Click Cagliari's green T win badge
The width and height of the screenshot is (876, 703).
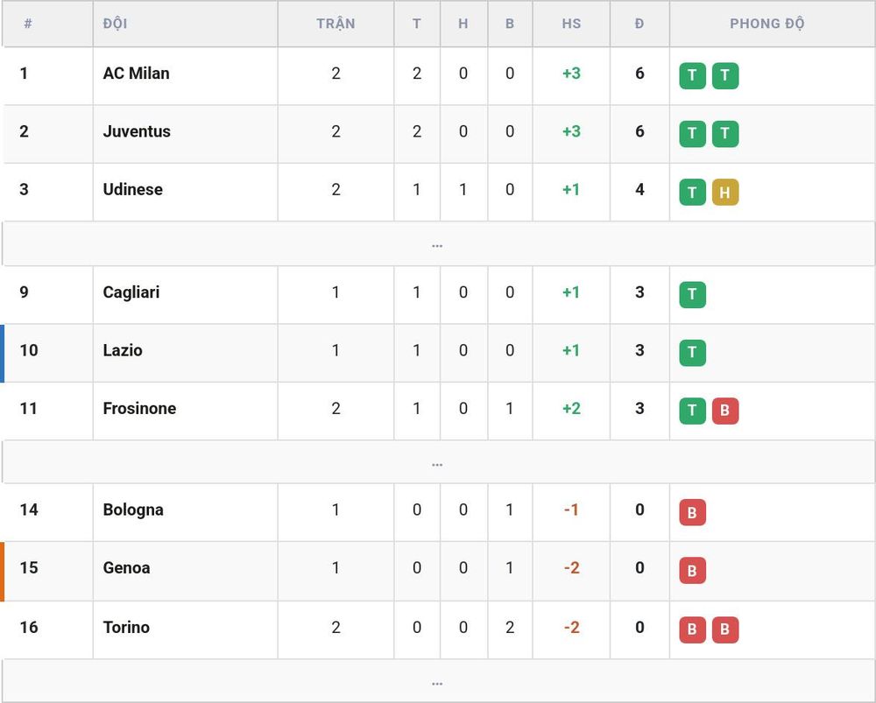pos(692,295)
